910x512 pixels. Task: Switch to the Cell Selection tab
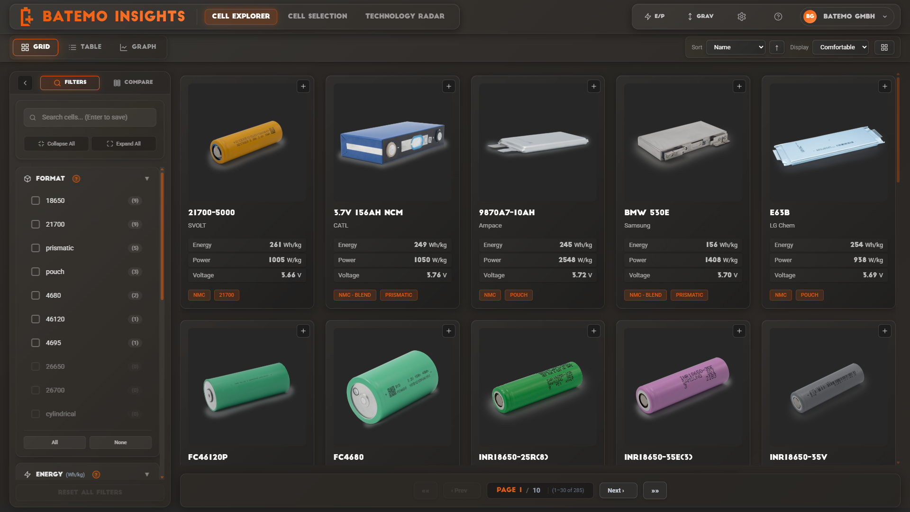click(317, 16)
